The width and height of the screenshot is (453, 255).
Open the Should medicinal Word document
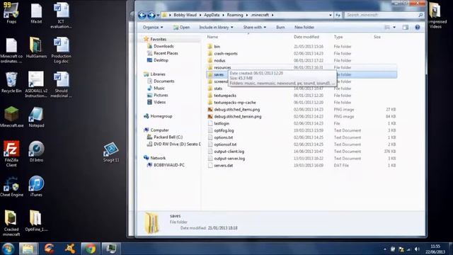(61, 84)
